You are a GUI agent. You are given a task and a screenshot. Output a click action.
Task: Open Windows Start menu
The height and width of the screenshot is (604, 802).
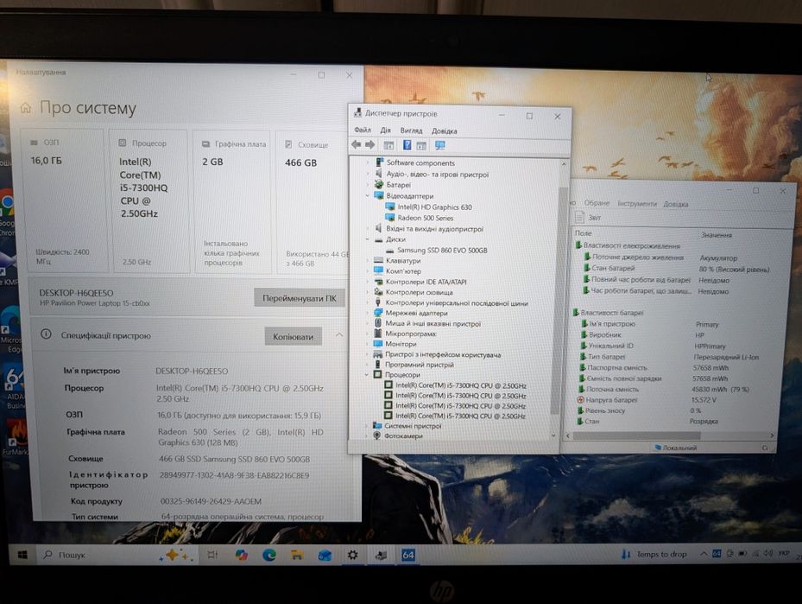(x=22, y=555)
